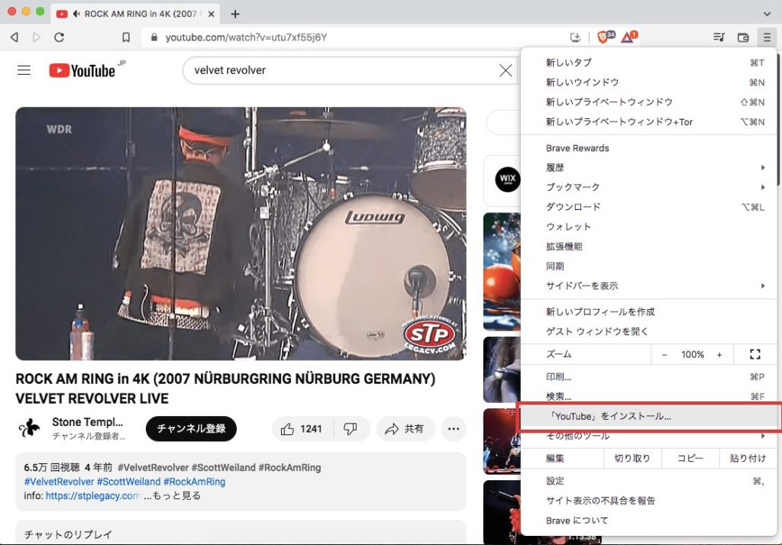
Task: Expand the その他のツール submenu
Action: 648,436
